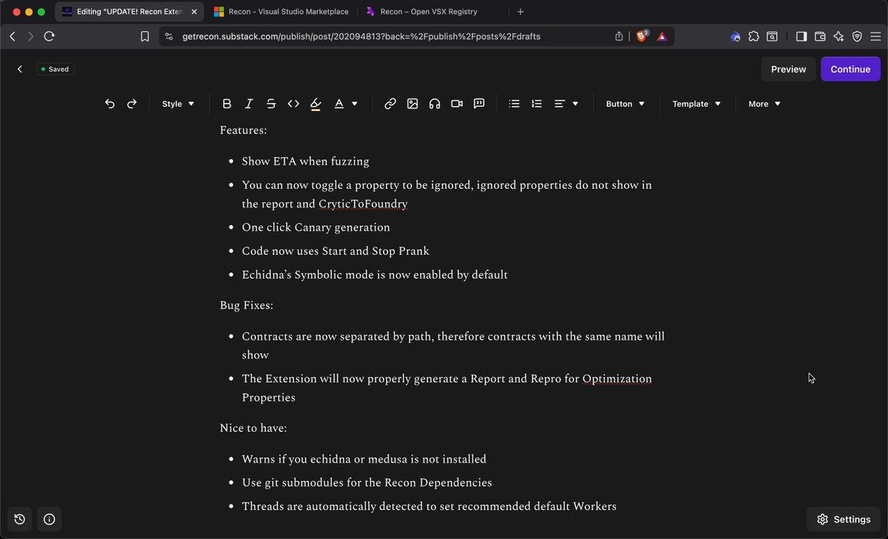The image size is (888, 539).
Task: Open post Settings
Action: [844, 519]
